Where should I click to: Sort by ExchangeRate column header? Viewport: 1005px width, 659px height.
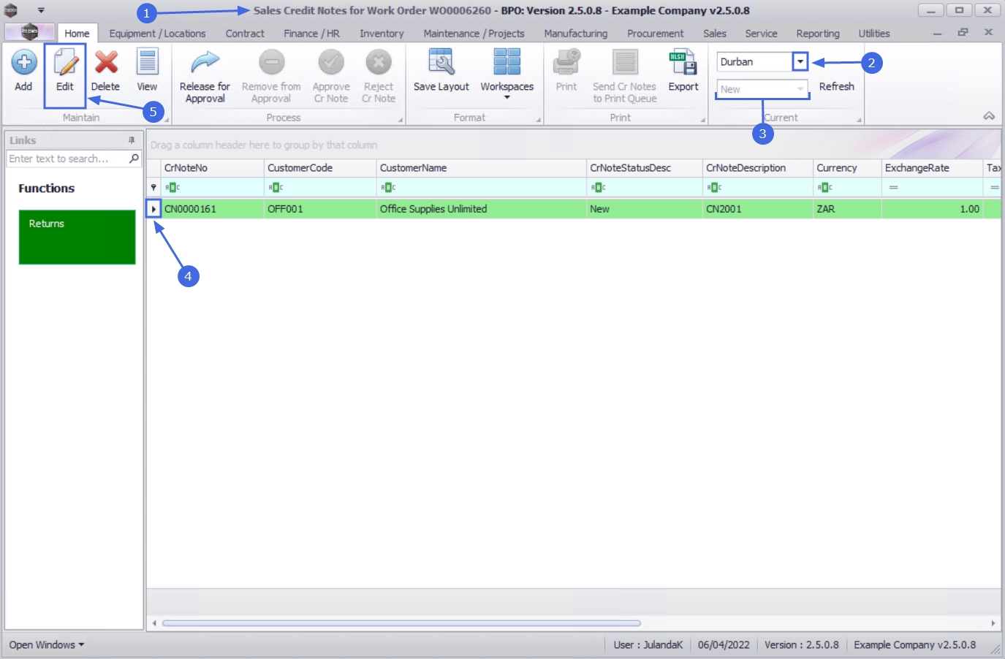pyautogui.click(x=932, y=168)
